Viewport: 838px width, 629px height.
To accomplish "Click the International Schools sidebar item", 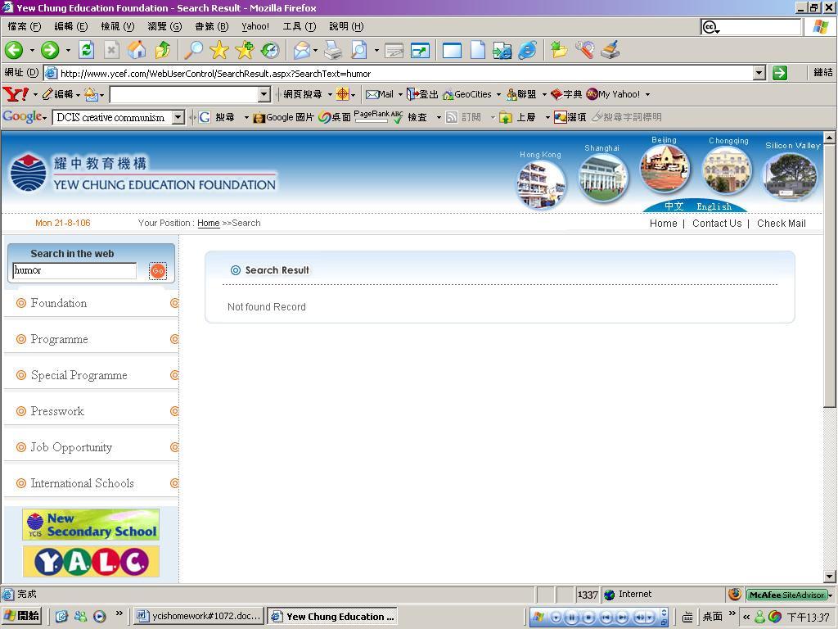I will (x=83, y=483).
